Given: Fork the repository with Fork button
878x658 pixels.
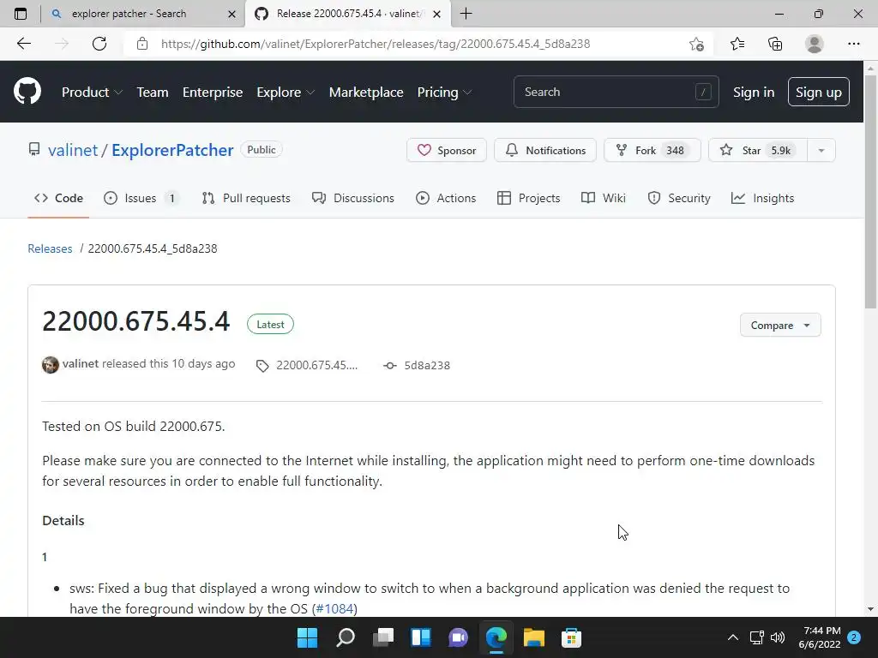Looking at the screenshot, I should click(x=652, y=150).
